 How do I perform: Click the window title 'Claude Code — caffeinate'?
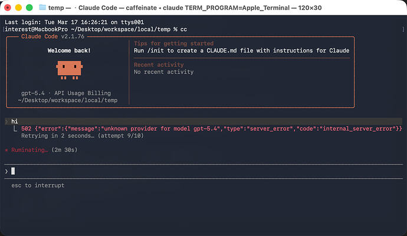[117, 8]
